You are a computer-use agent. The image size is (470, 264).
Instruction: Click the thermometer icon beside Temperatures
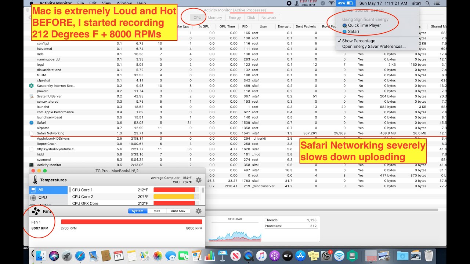(x=35, y=180)
